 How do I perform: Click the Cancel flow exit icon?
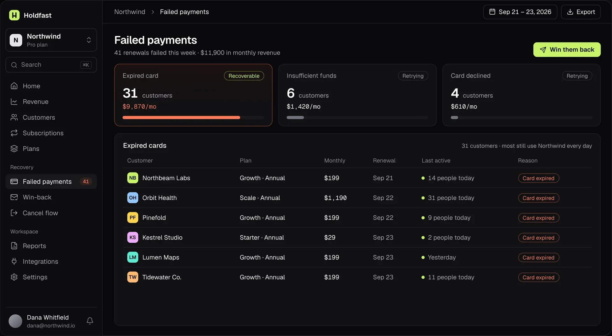pyautogui.click(x=14, y=213)
